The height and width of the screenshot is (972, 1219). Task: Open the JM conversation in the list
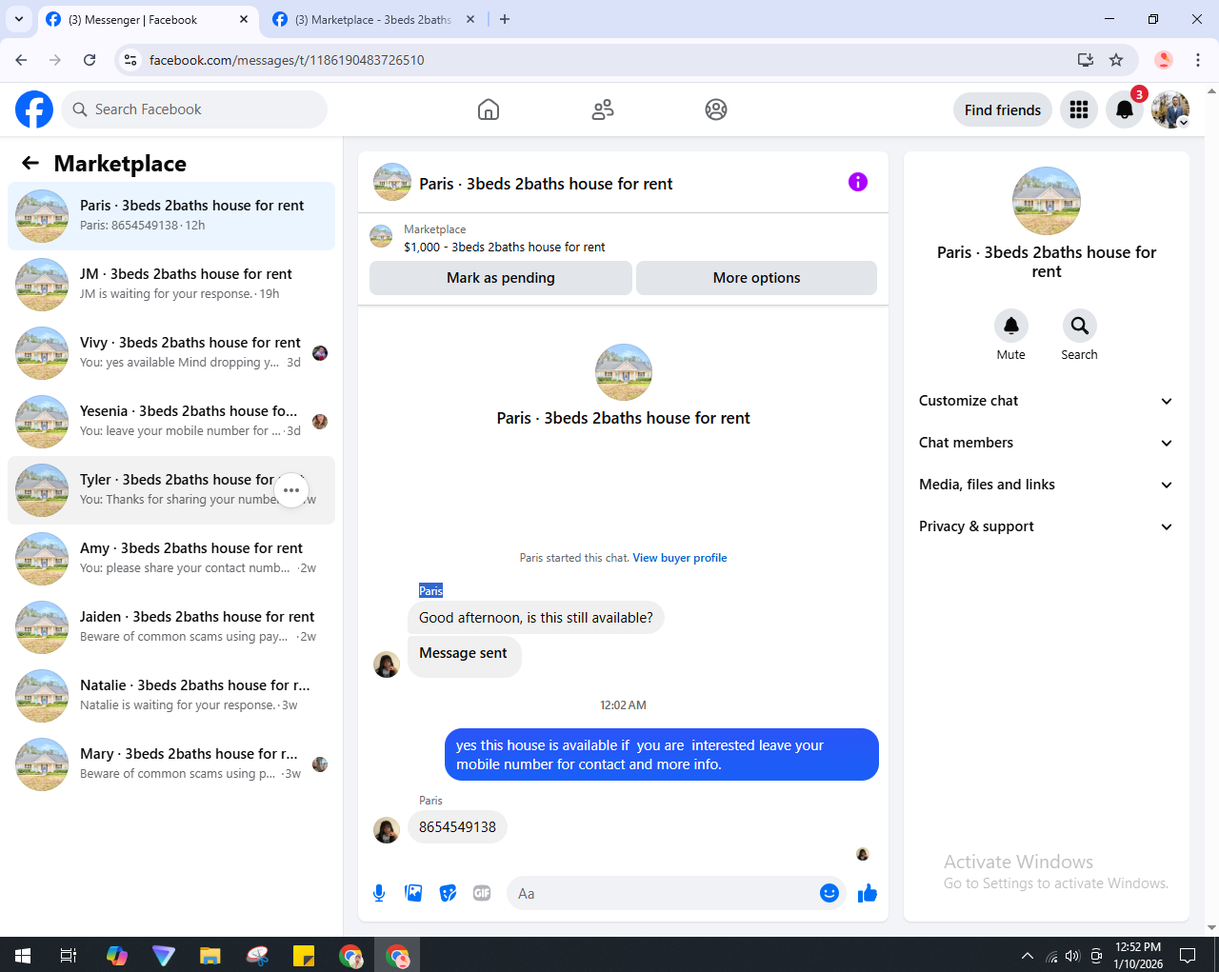coord(171,285)
